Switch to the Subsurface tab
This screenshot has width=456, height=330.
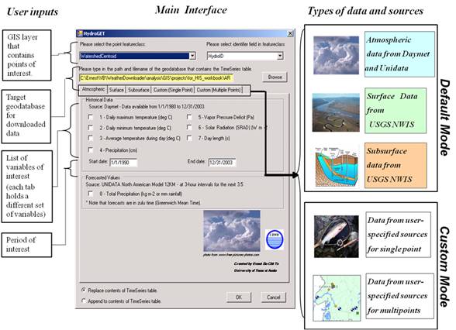click(139, 90)
